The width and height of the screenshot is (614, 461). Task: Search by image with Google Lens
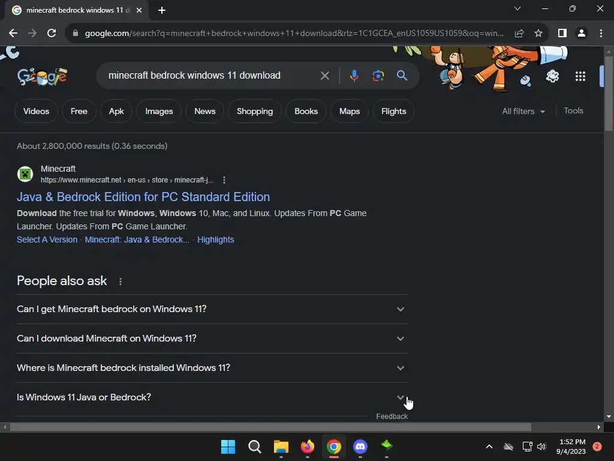click(x=378, y=76)
